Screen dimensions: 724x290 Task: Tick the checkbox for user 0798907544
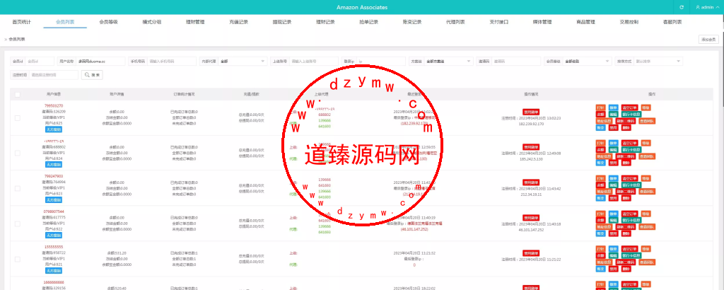click(x=18, y=224)
